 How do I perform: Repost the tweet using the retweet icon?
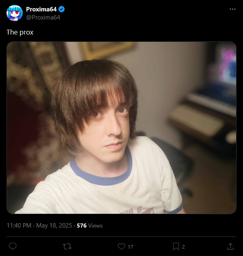coord(67,246)
